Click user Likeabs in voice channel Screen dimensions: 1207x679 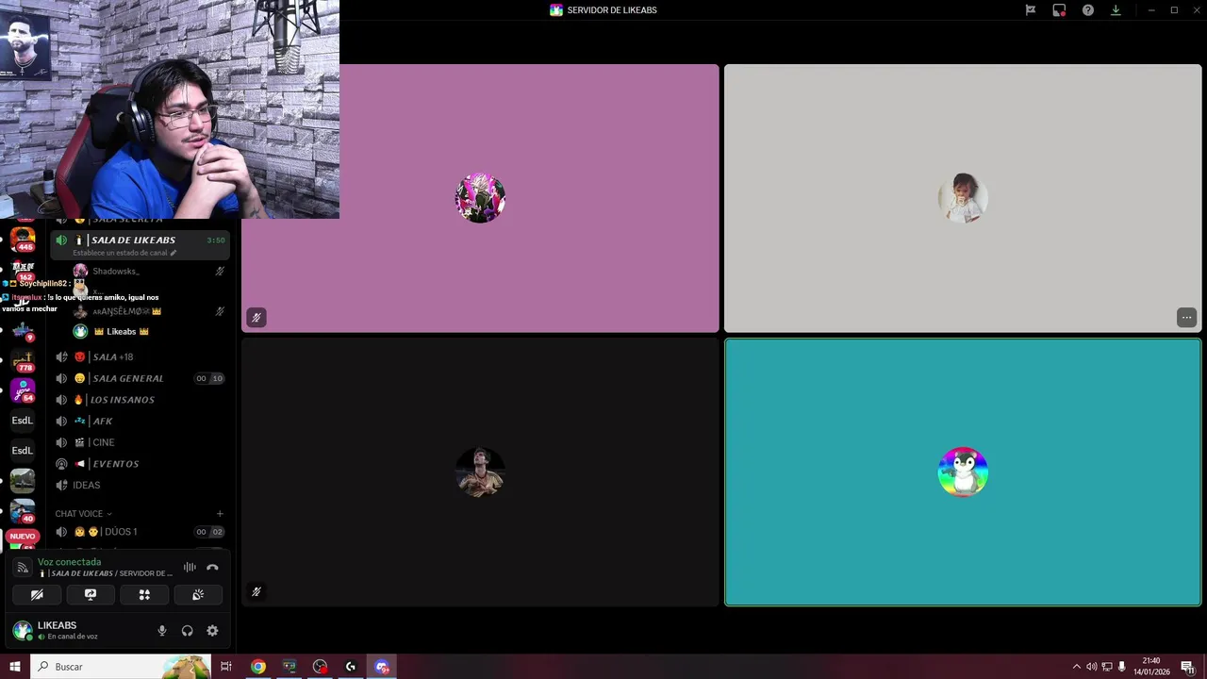(x=149, y=331)
